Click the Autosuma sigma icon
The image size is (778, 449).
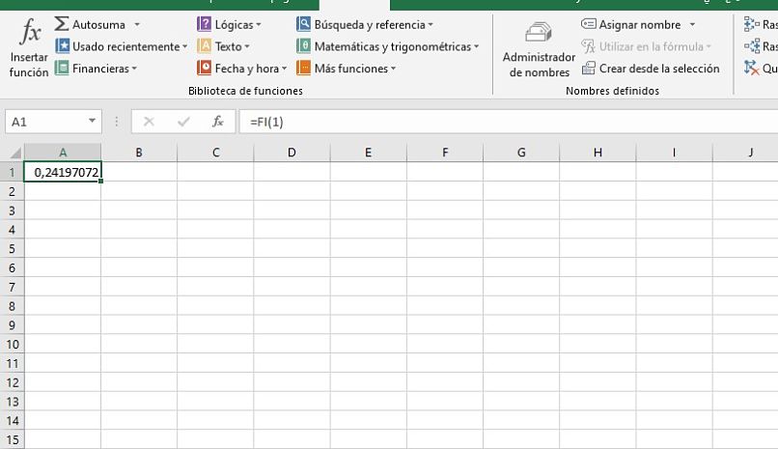tap(62, 24)
